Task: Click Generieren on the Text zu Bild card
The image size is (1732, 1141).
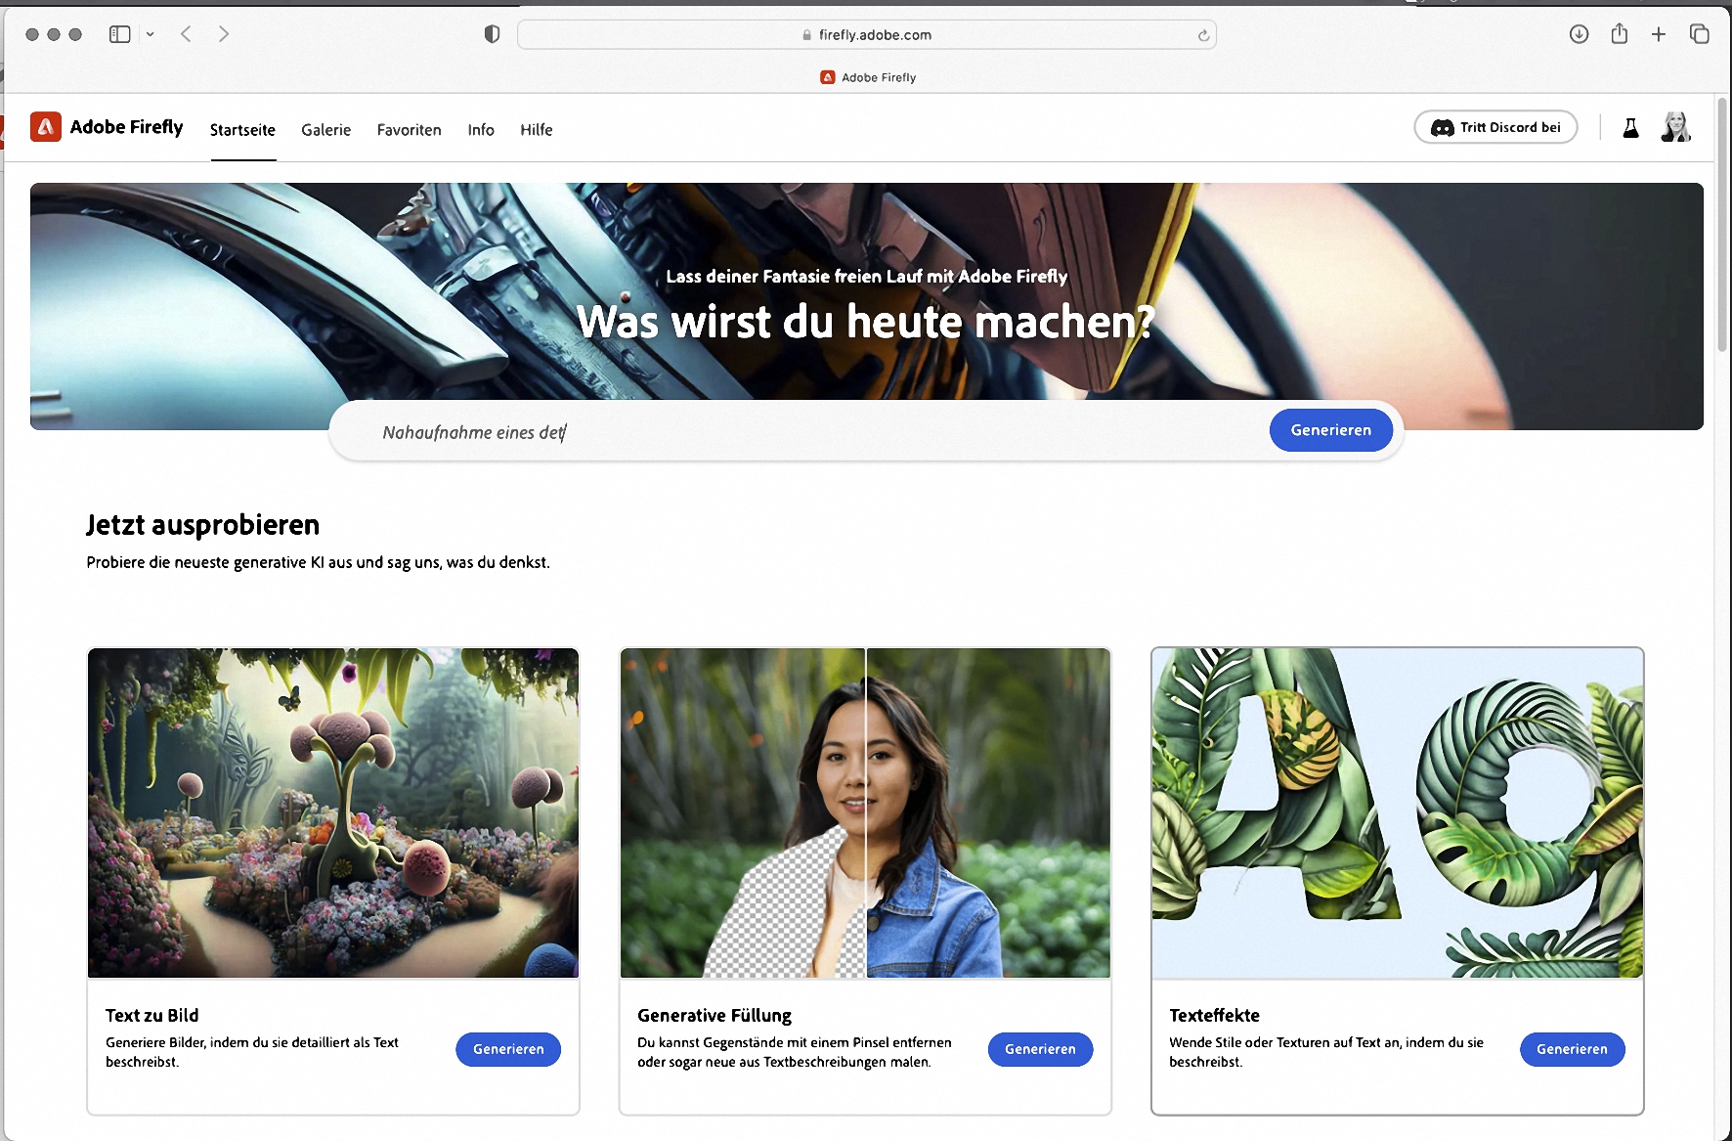Action: (x=508, y=1049)
